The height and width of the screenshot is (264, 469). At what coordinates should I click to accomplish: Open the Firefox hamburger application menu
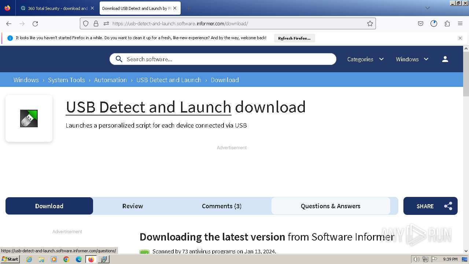460,23
